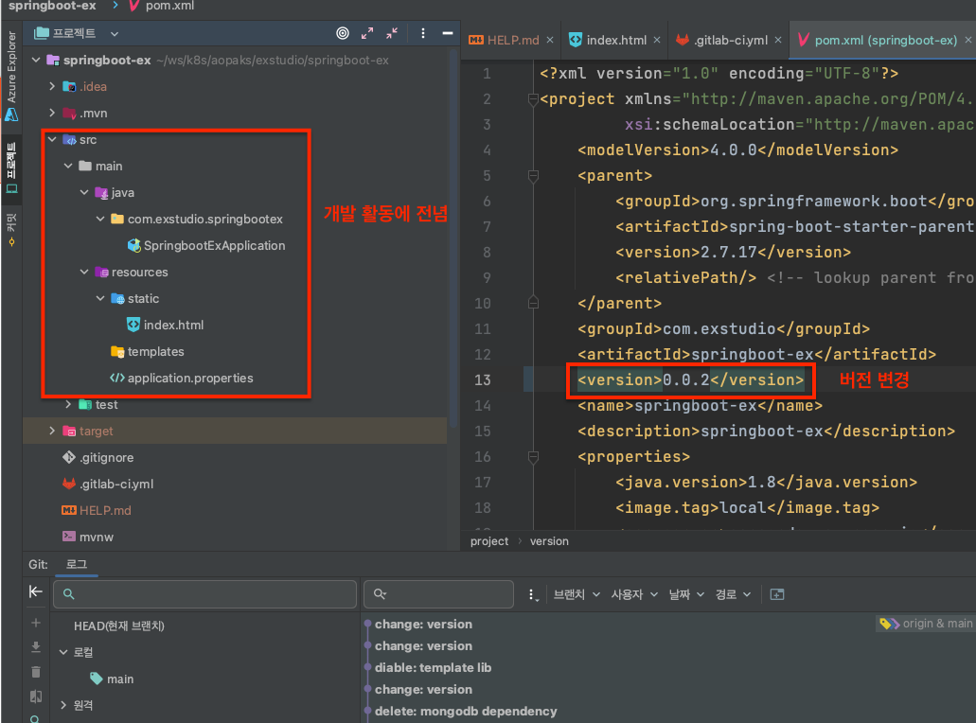
Task: Select .gitlab-ci.yml in project tree
Action: [108, 485]
